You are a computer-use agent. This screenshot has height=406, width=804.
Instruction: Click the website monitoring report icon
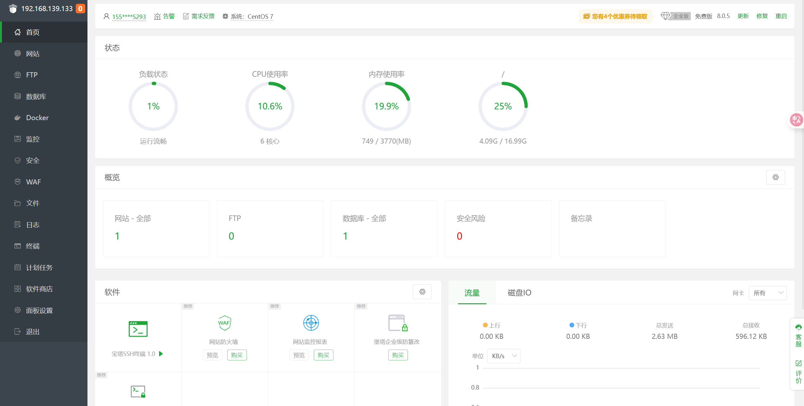click(x=311, y=323)
